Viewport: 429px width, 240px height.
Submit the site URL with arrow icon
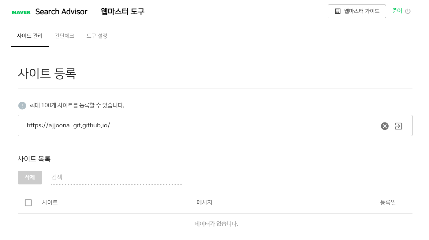(x=398, y=126)
